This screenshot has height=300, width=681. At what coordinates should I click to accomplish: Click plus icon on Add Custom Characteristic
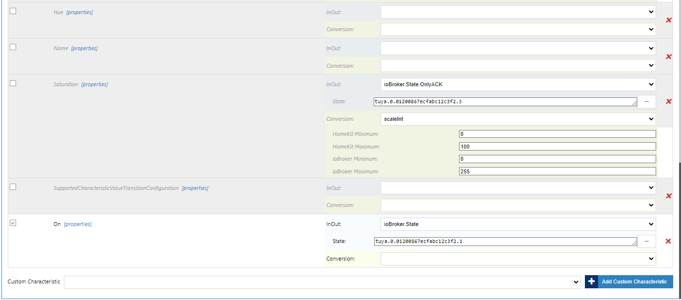[592, 281]
